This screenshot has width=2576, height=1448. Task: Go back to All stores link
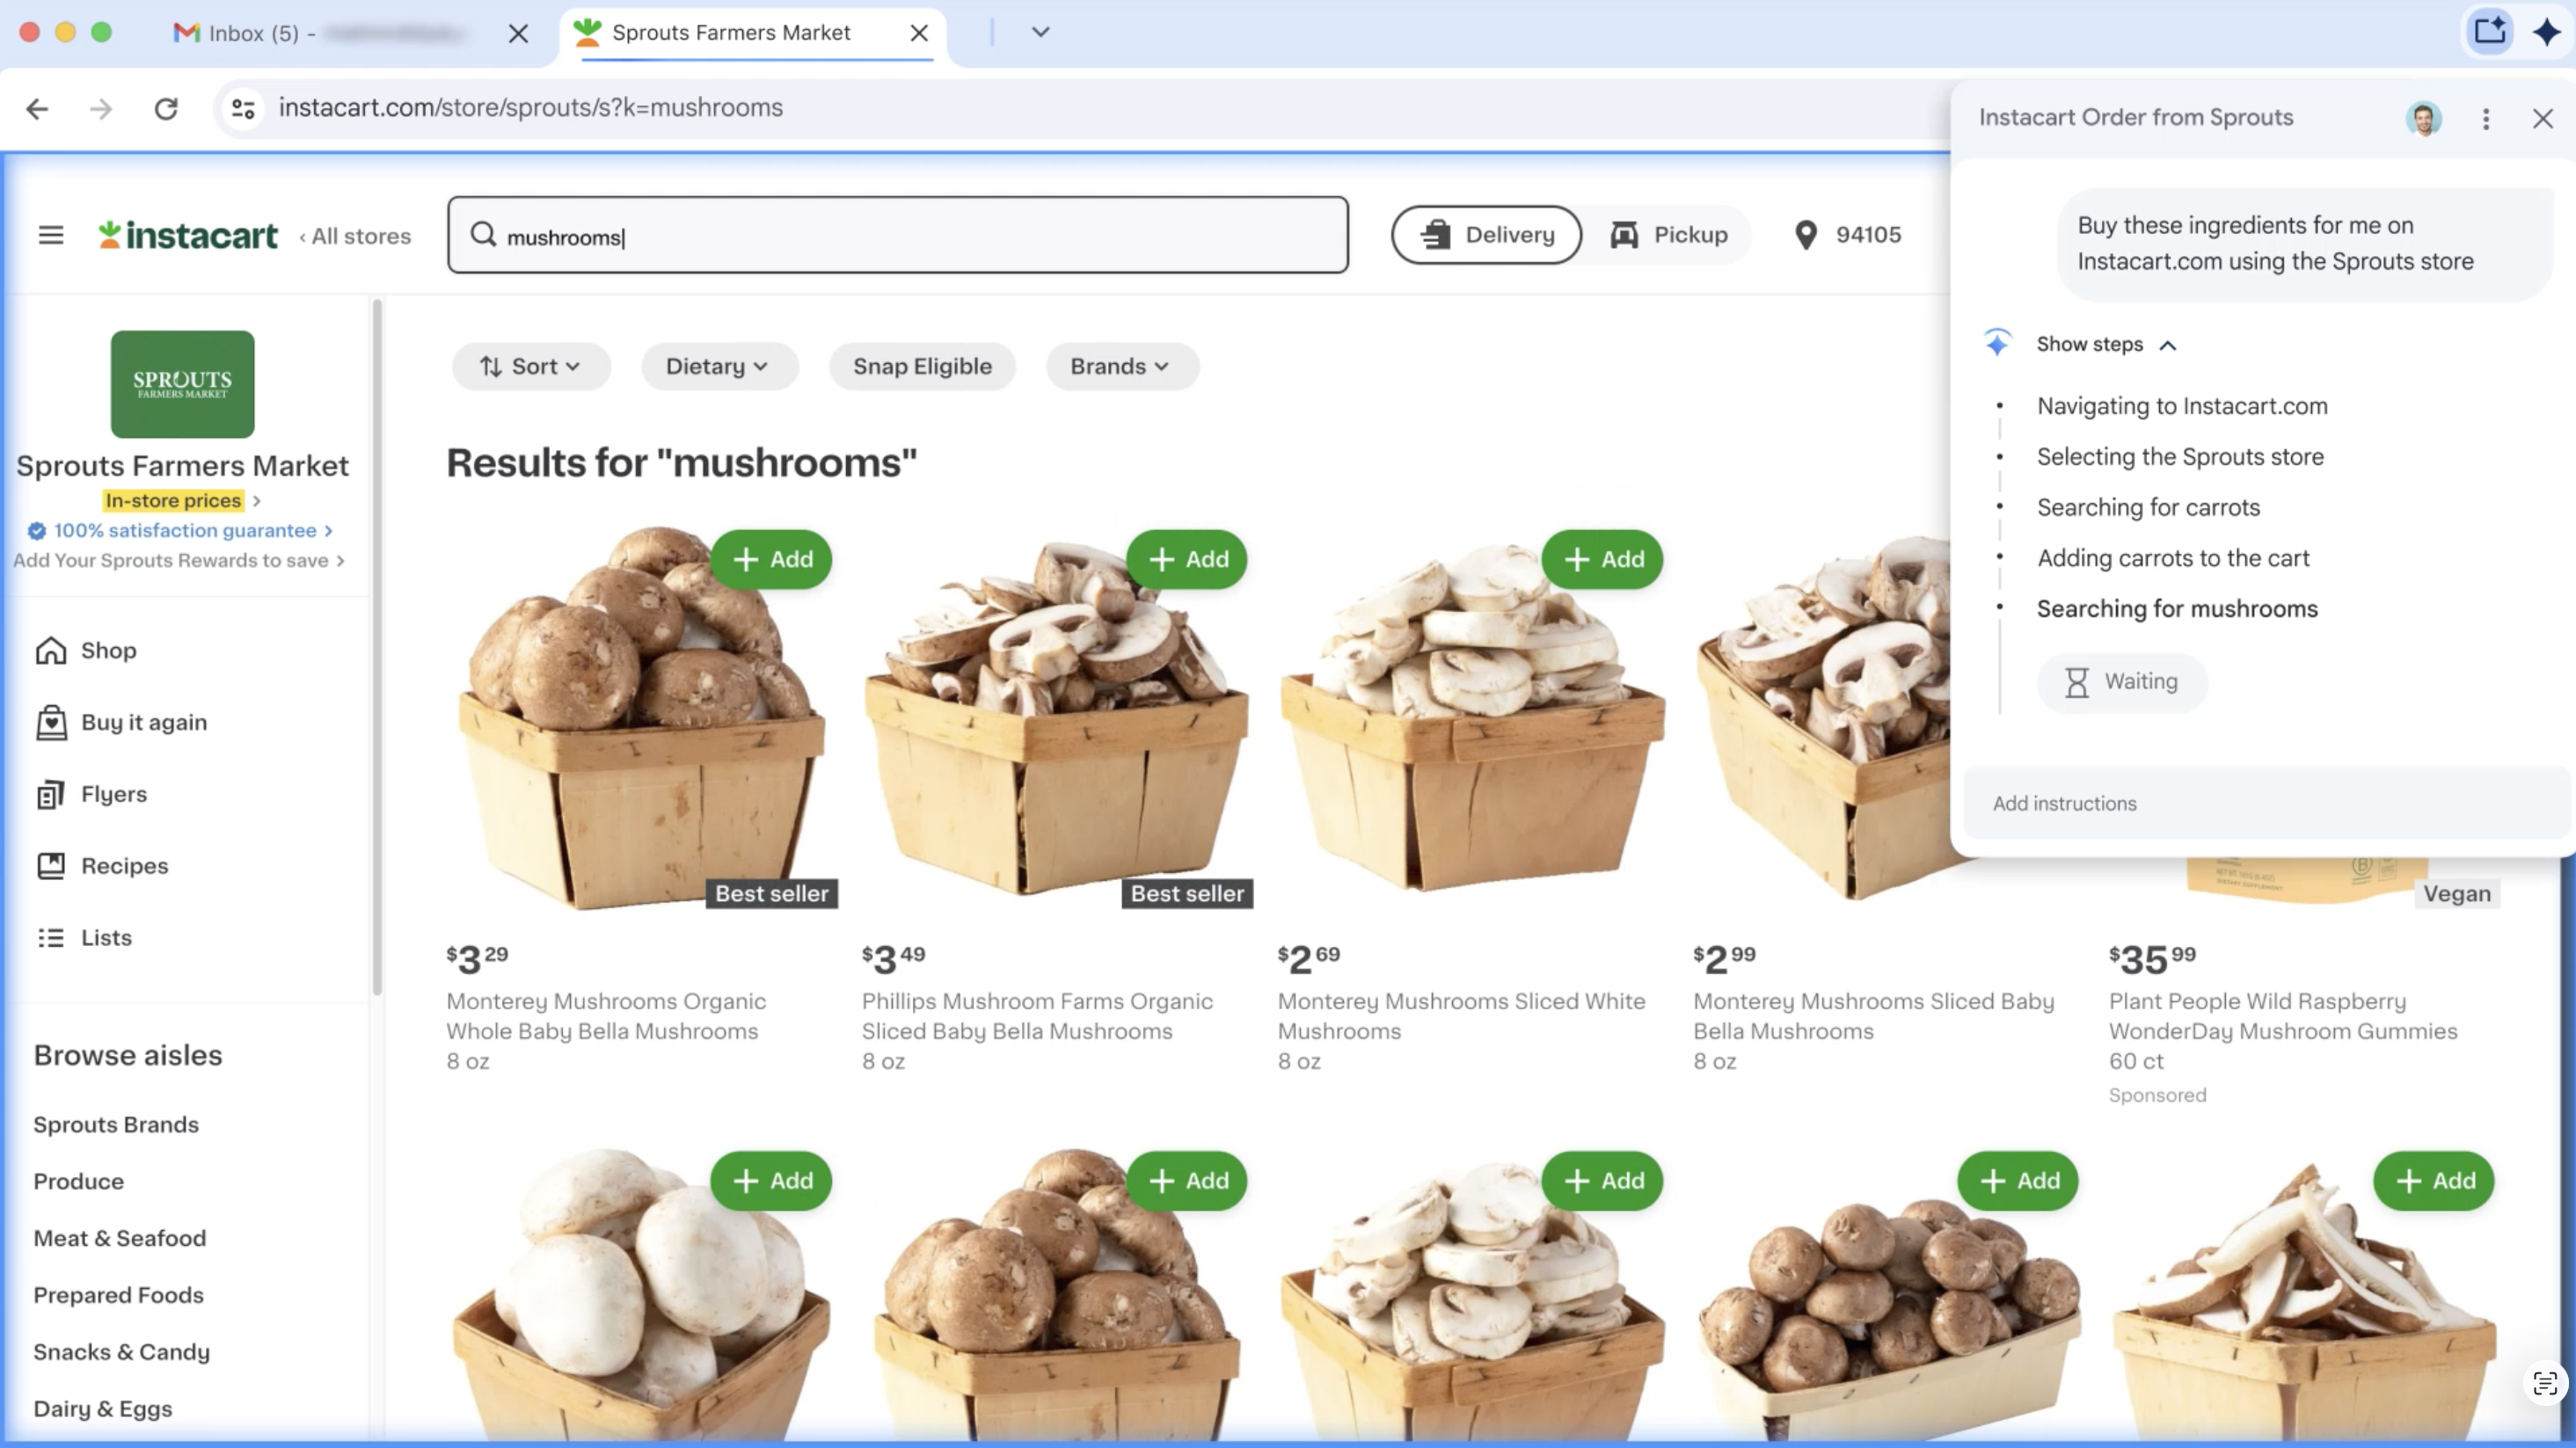pos(356,236)
